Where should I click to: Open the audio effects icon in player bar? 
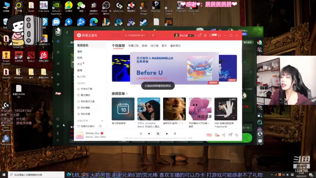(x=217, y=135)
